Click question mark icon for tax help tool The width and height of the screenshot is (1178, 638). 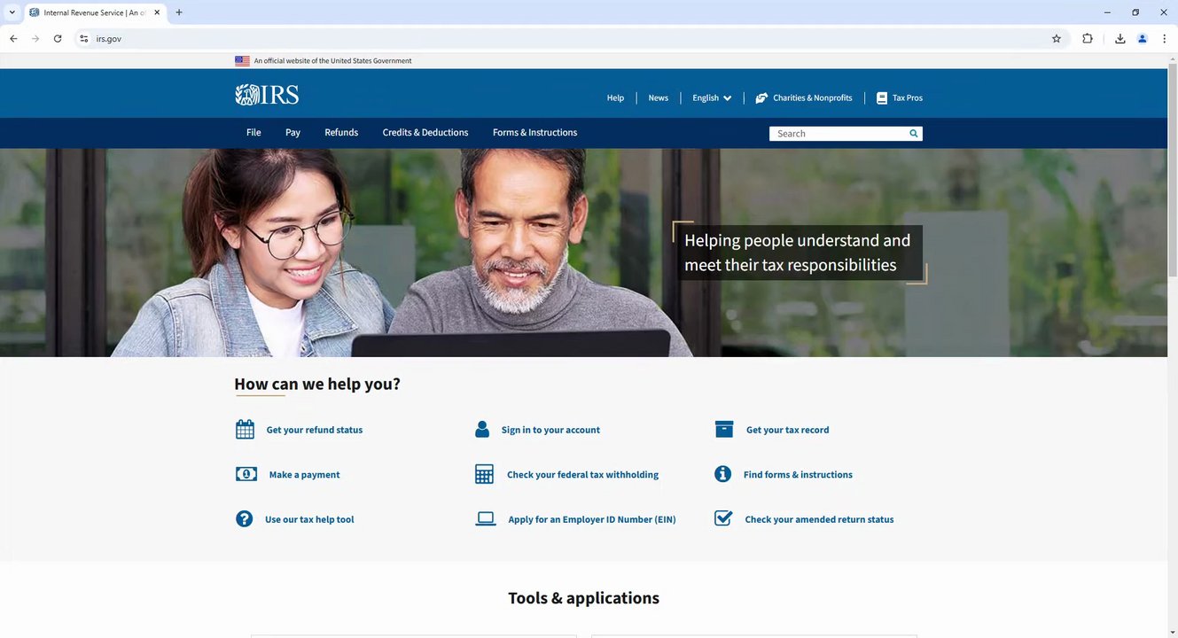tap(245, 519)
